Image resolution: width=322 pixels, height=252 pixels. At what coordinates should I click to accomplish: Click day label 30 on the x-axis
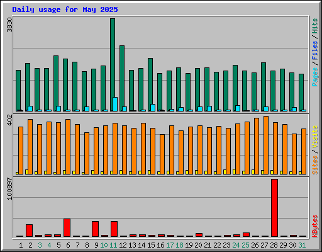pyautogui.click(x=292, y=245)
